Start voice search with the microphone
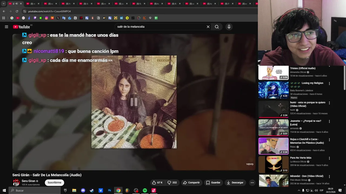The height and width of the screenshot is (194, 346). coord(229,27)
